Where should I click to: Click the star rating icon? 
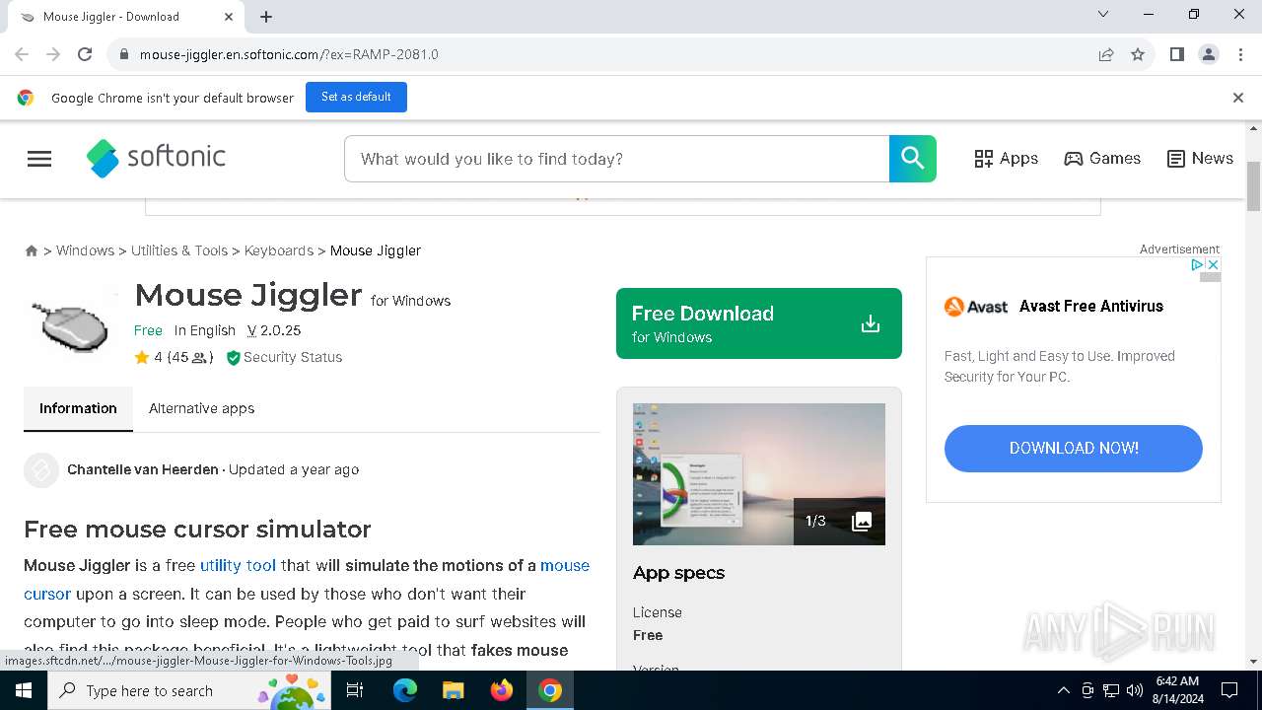pos(142,358)
